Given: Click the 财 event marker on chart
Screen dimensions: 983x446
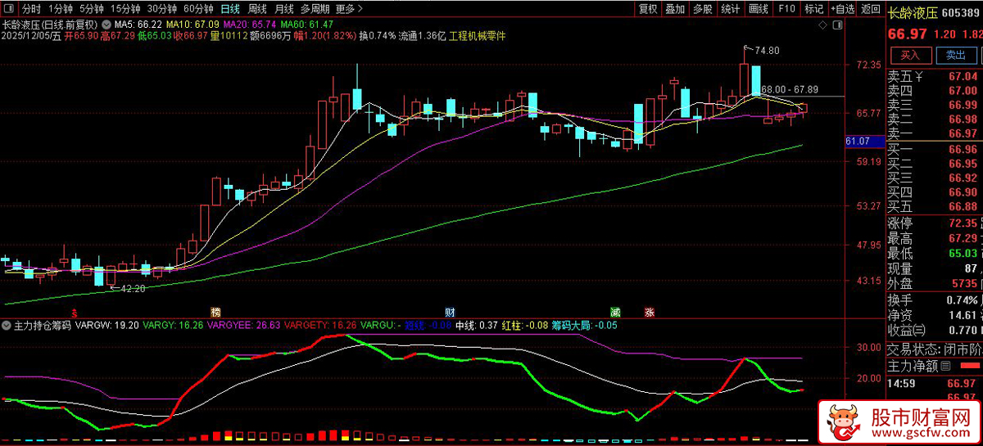Looking at the screenshot, I should pos(450,312).
